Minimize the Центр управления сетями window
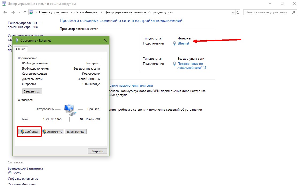 [x=270, y=4]
